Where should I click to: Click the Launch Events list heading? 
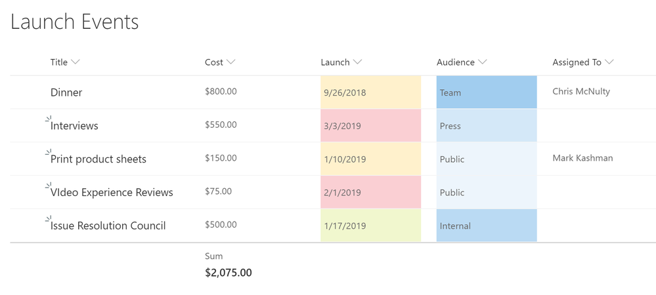coord(74,22)
